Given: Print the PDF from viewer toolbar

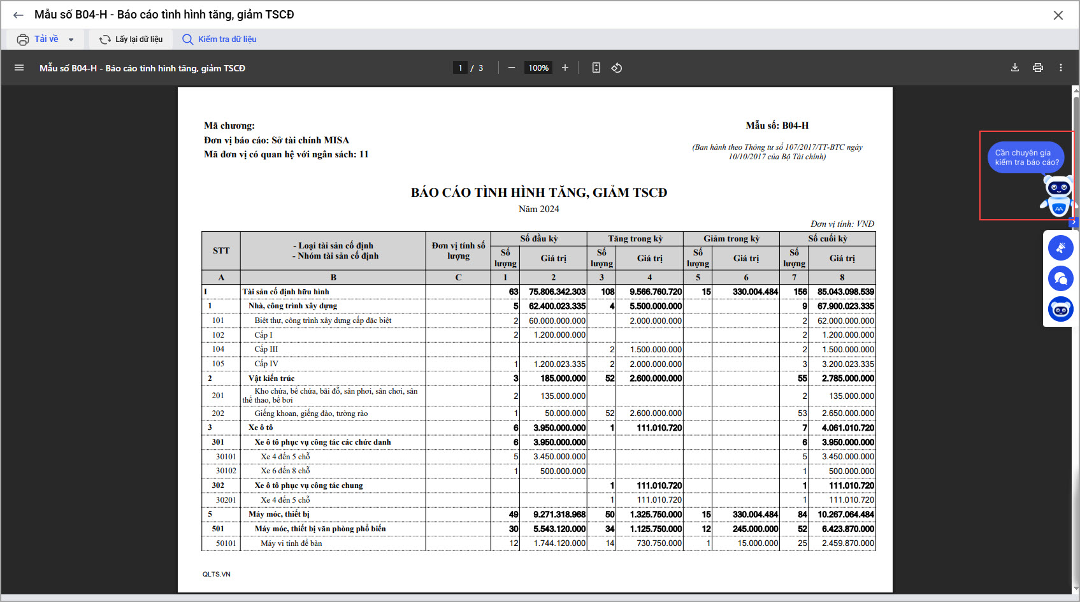Looking at the screenshot, I should point(1038,68).
